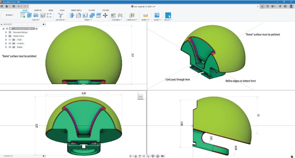Redo the last action
The height and width of the screenshot is (158, 295).
tap(25, 6)
